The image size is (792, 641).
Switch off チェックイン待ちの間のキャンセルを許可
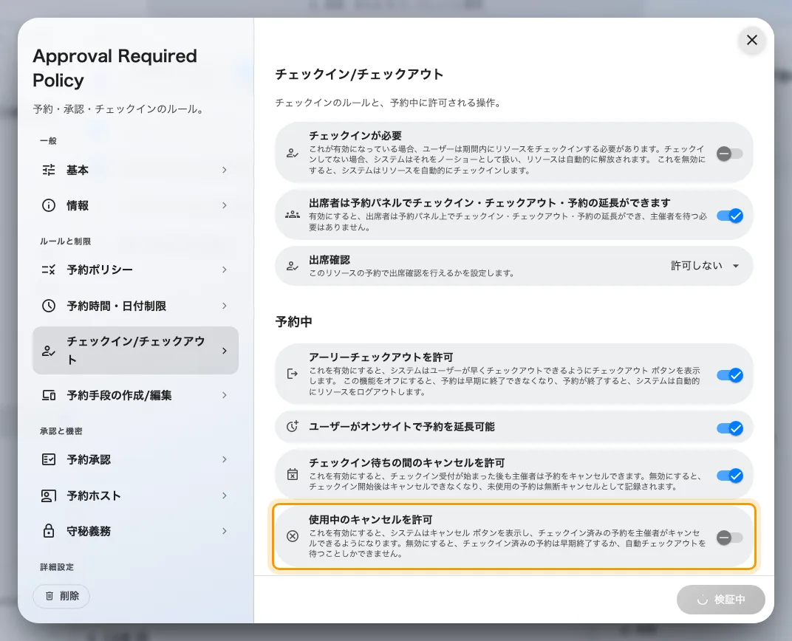pos(729,476)
